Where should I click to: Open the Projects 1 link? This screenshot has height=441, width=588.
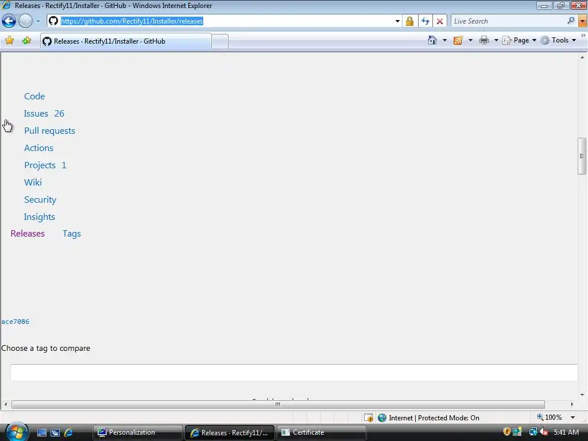pyautogui.click(x=45, y=165)
